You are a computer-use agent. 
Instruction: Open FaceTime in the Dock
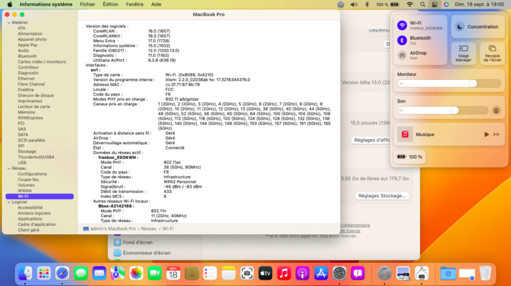pyautogui.click(x=155, y=273)
